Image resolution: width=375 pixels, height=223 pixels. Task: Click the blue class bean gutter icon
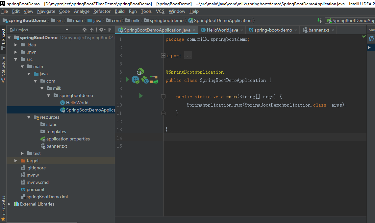[136, 80]
